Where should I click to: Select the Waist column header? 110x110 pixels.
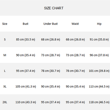(x=75, y=24)
